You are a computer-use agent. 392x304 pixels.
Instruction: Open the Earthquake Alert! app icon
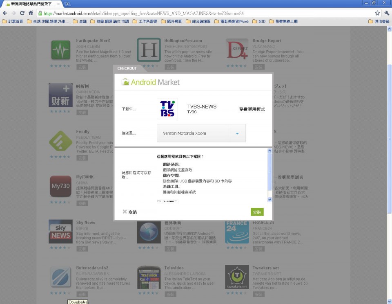point(60,50)
